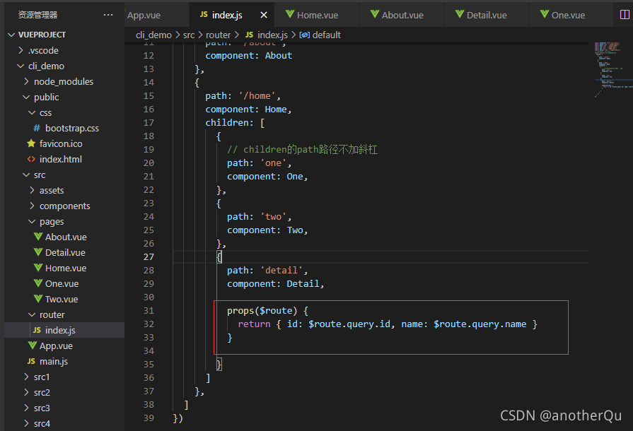The height and width of the screenshot is (431, 633).
Task: Click the green children comment line
Action: click(x=303, y=150)
